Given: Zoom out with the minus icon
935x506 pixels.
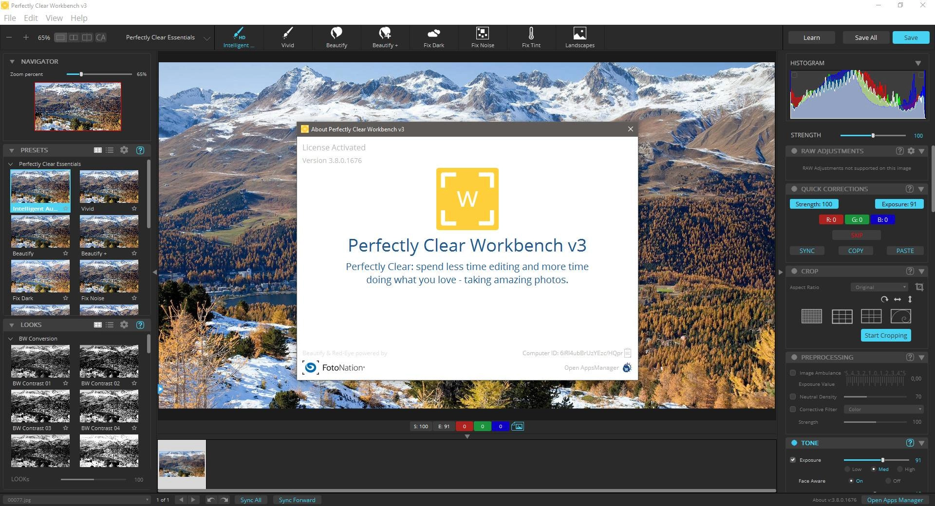Looking at the screenshot, I should [x=9, y=37].
